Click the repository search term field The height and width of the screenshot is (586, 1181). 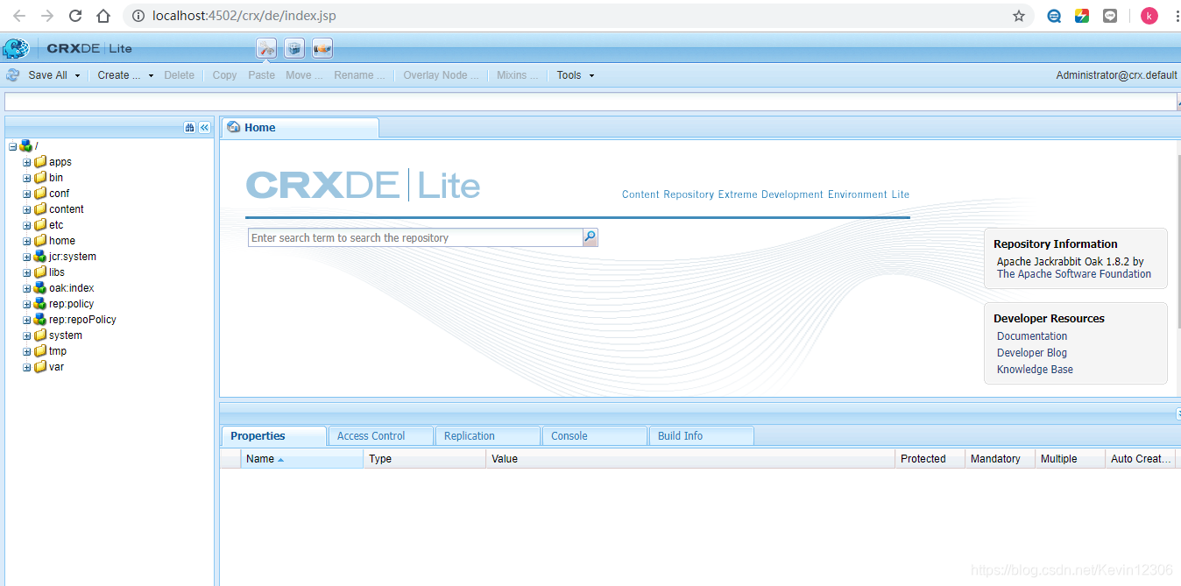pyautogui.click(x=415, y=237)
